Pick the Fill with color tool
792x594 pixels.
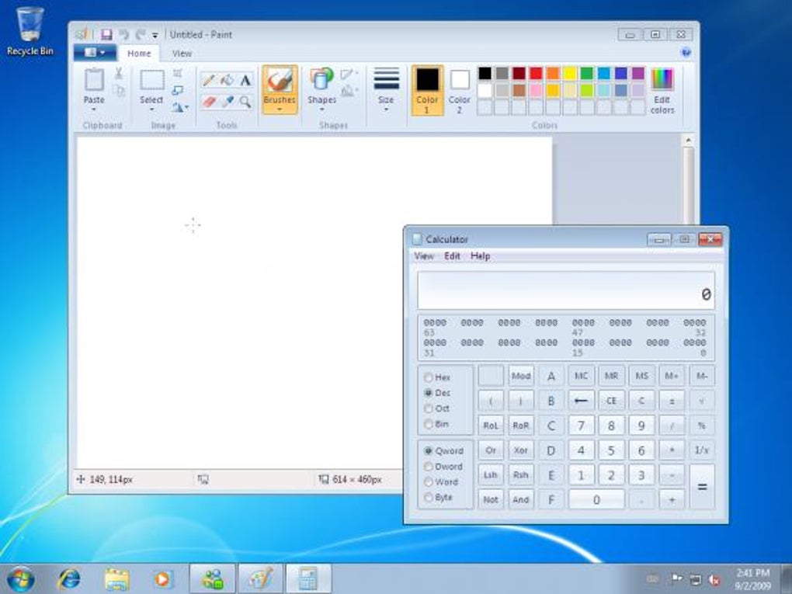pyautogui.click(x=227, y=78)
